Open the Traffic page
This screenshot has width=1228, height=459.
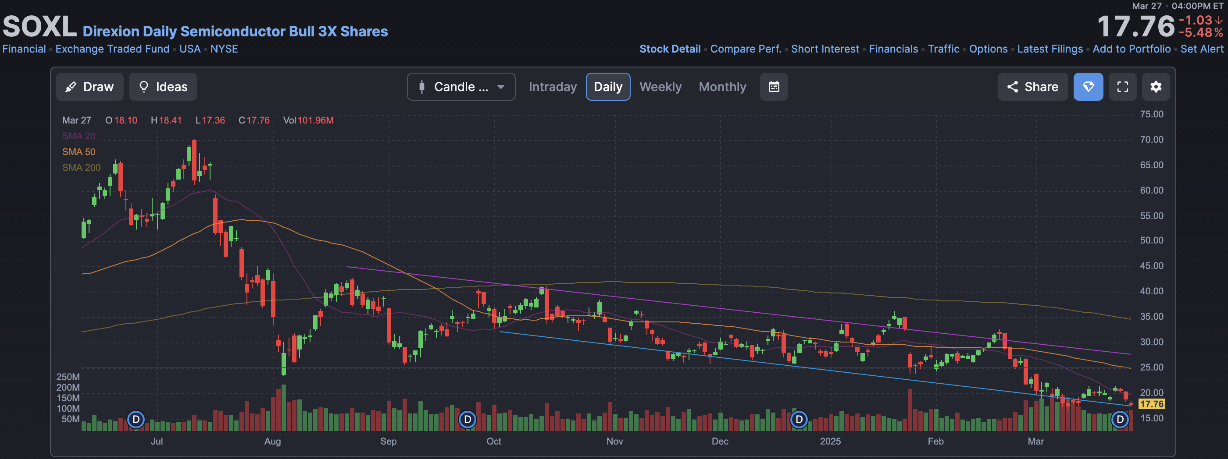(943, 49)
